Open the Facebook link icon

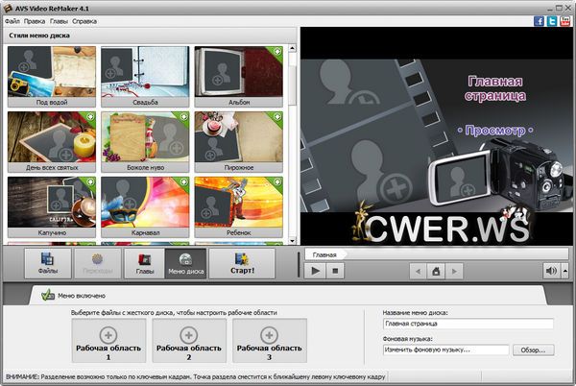coord(539,20)
